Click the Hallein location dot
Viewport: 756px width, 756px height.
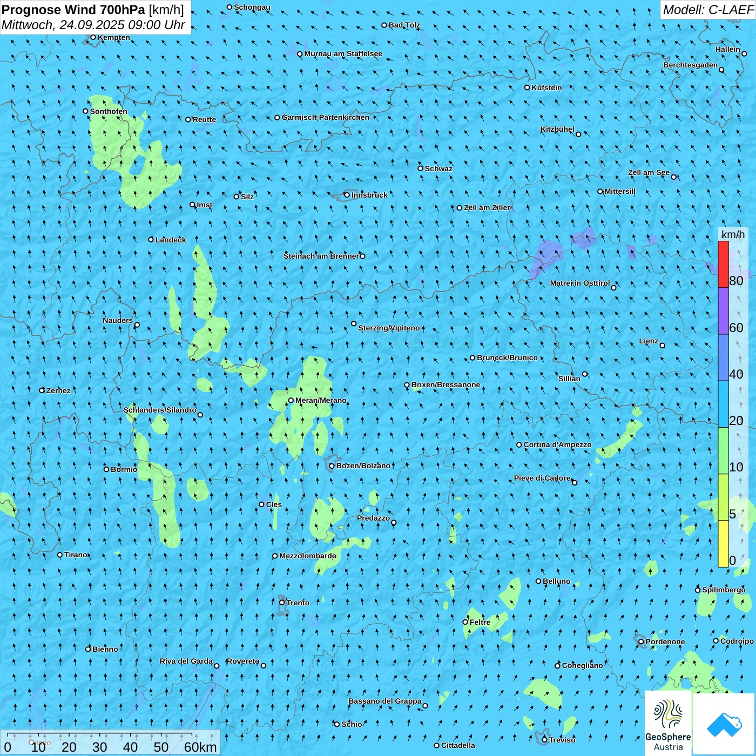point(744,54)
